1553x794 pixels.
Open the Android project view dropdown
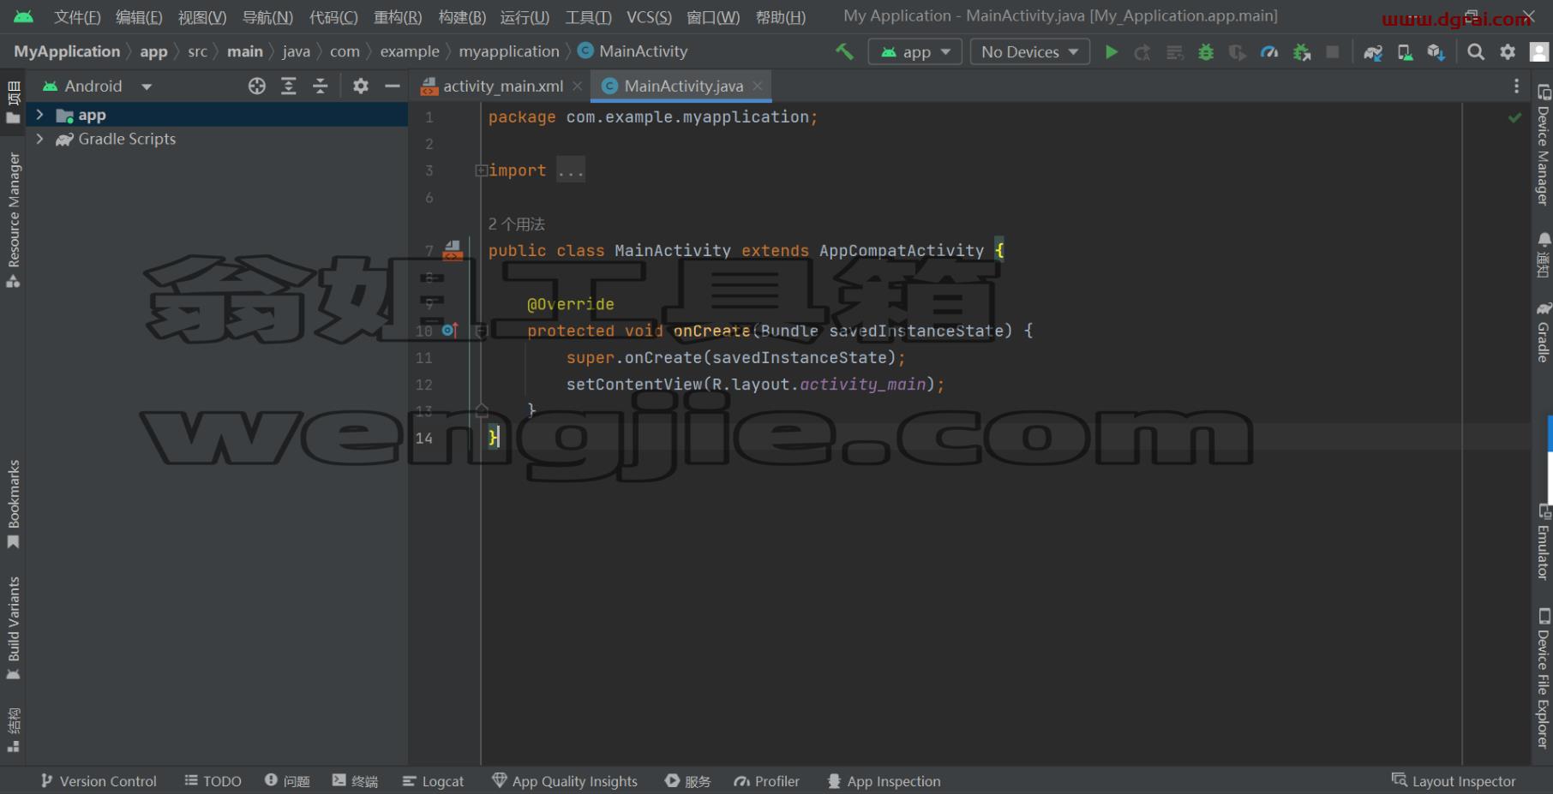click(97, 86)
